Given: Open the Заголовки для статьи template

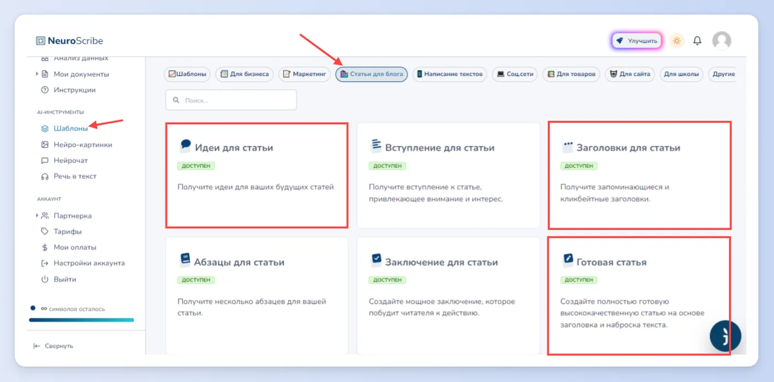Looking at the screenshot, I should point(640,175).
